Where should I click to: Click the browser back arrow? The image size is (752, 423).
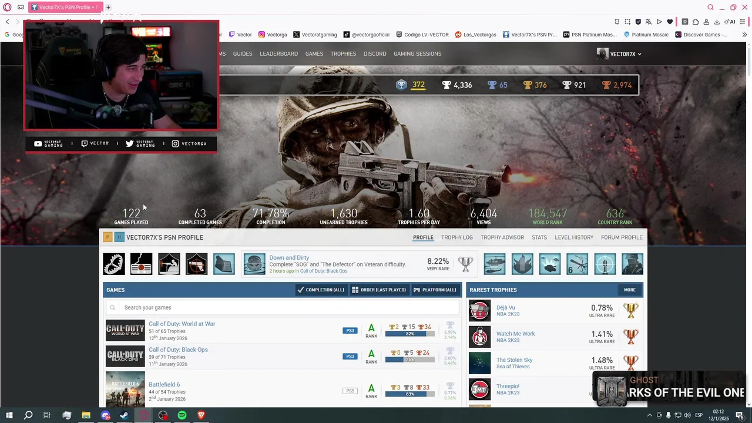(7, 22)
